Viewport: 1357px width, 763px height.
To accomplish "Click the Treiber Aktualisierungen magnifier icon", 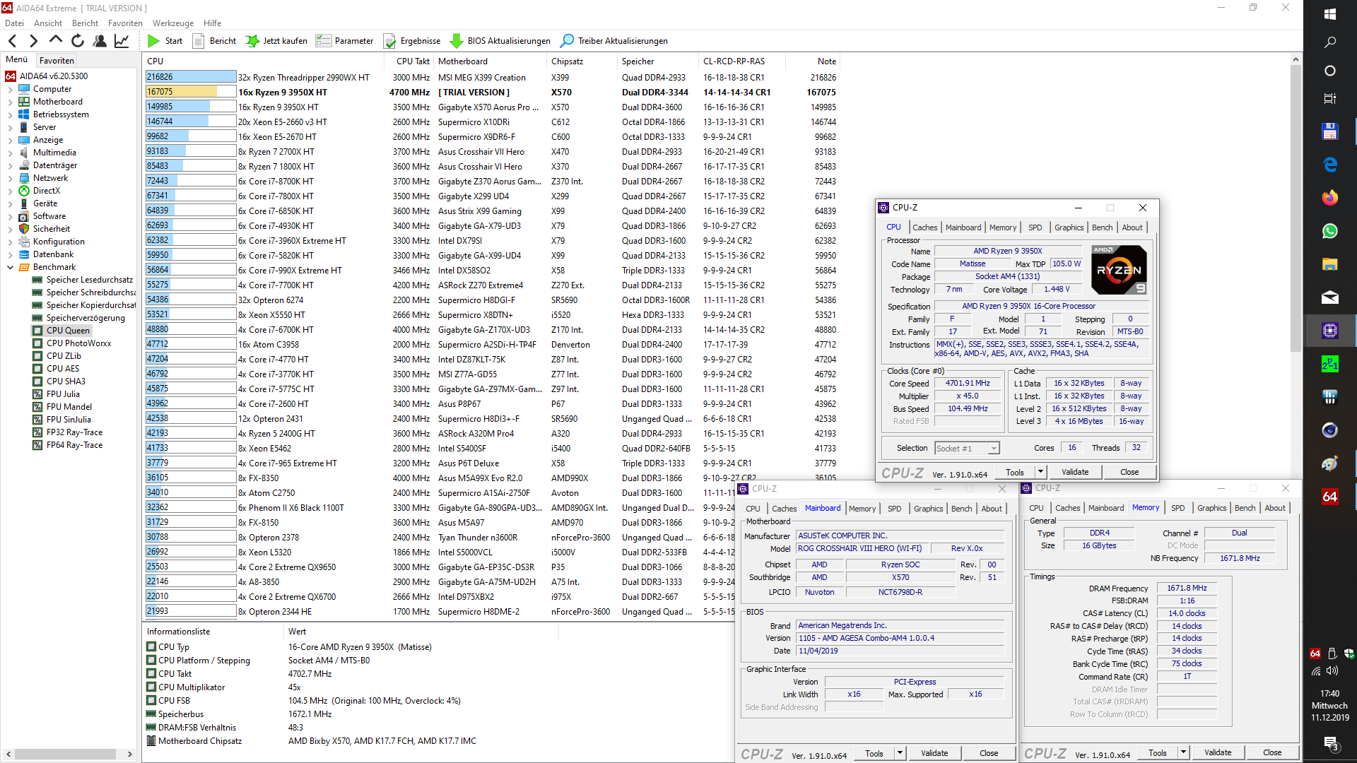I will coord(567,41).
